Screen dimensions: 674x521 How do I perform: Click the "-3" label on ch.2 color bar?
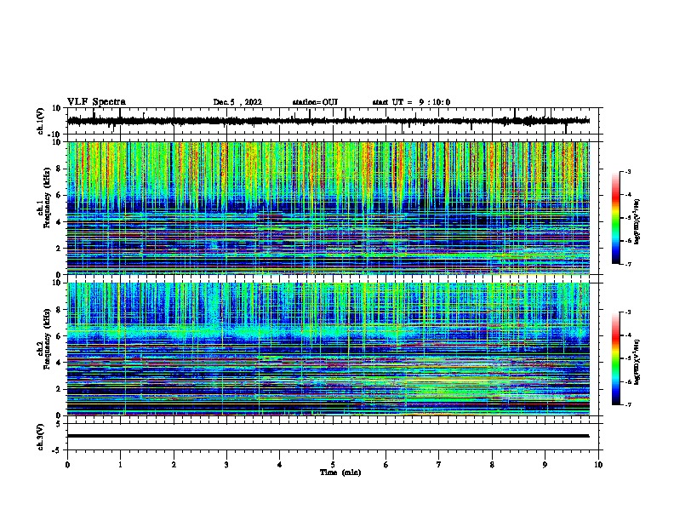[628, 312]
